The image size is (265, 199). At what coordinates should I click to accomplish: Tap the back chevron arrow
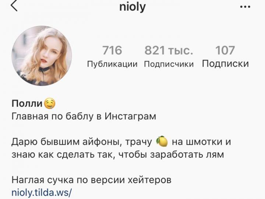pyautogui.click(x=14, y=6)
